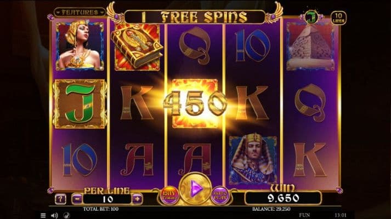This screenshot has height=219, width=391.
Task: Select the Cleopatra symbol on reel one
Action: click(80, 46)
